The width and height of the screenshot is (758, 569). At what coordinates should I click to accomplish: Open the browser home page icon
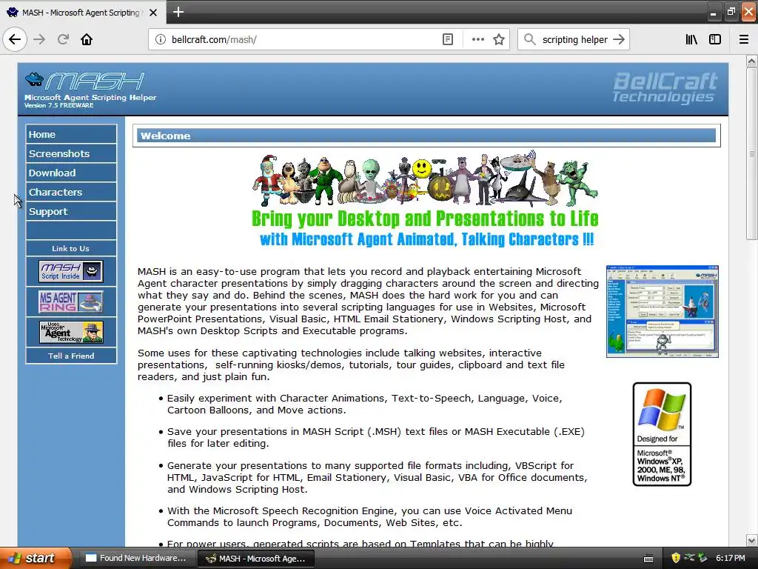click(x=87, y=39)
